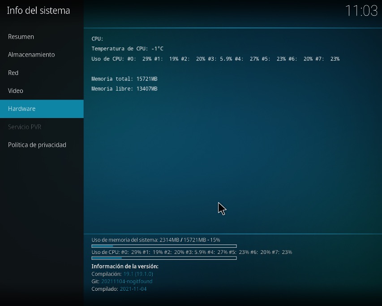The width and height of the screenshot is (382, 306).
Task: Click the 'Info del sistema' heading
Action: pyautogui.click(x=39, y=10)
